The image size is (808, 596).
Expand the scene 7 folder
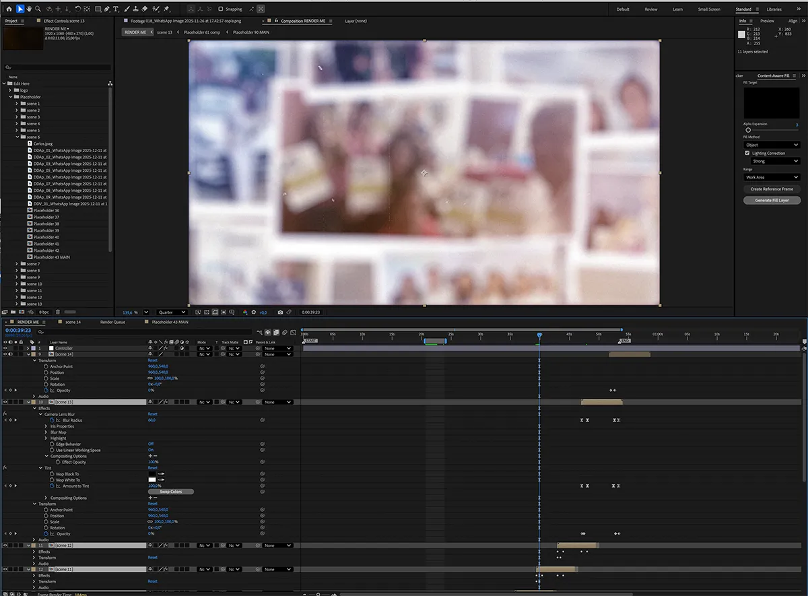pos(17,264)
